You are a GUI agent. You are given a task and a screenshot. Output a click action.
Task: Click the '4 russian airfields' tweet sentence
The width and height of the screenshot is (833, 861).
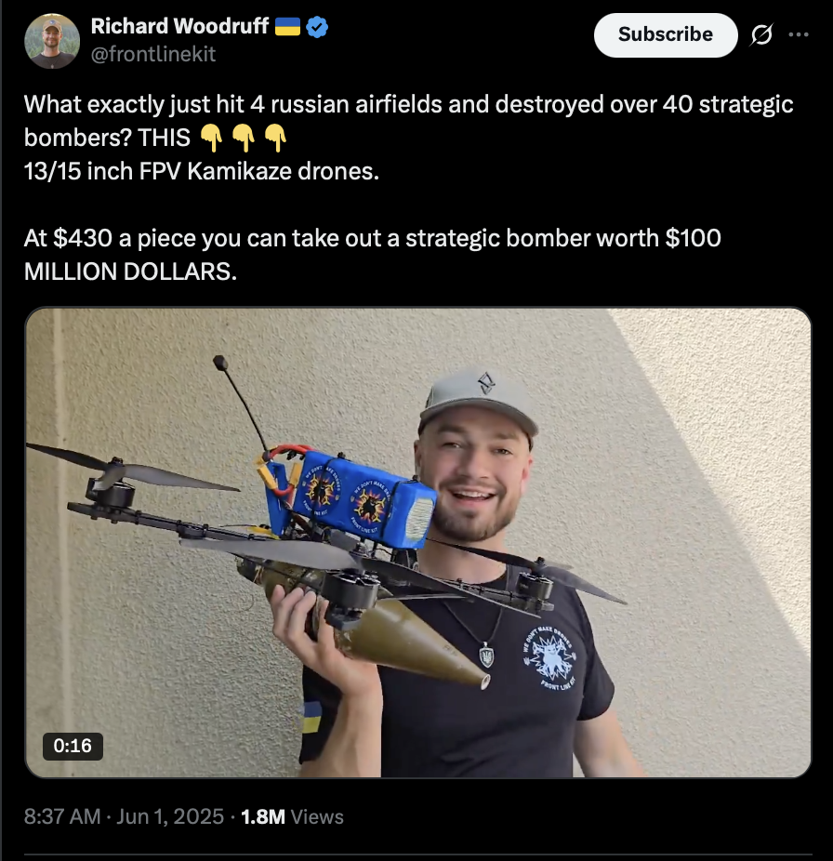[x=408, y=104]
